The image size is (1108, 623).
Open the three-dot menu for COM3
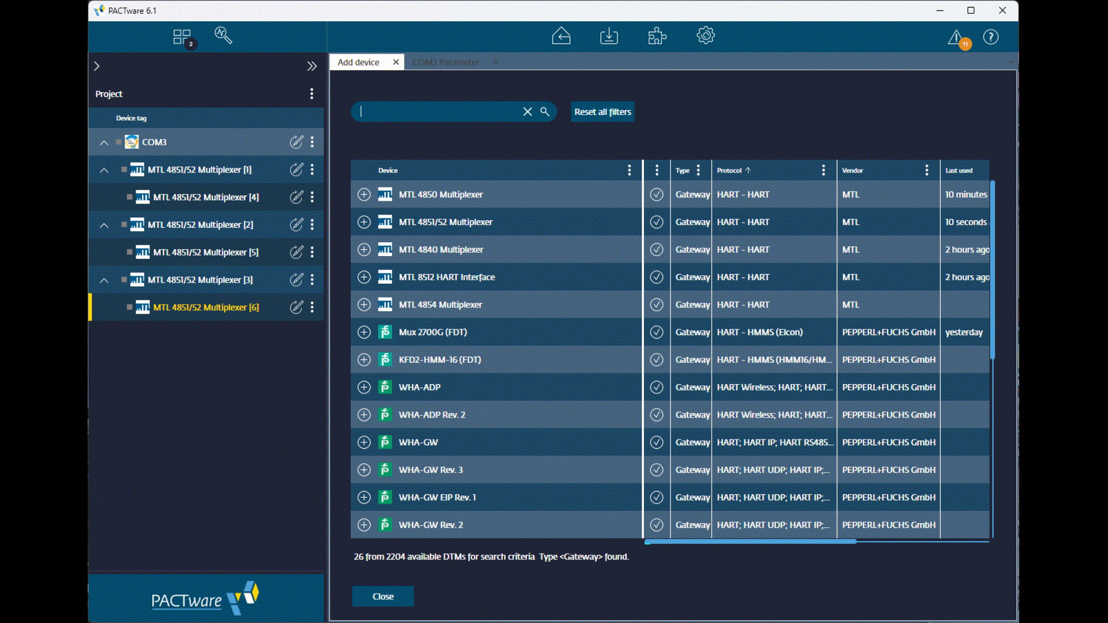(312, 142)
